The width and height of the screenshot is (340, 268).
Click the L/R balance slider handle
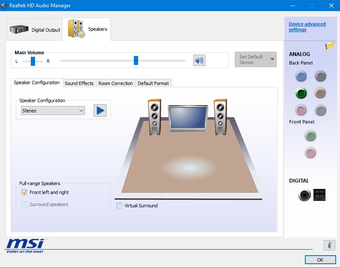(33, 61)
